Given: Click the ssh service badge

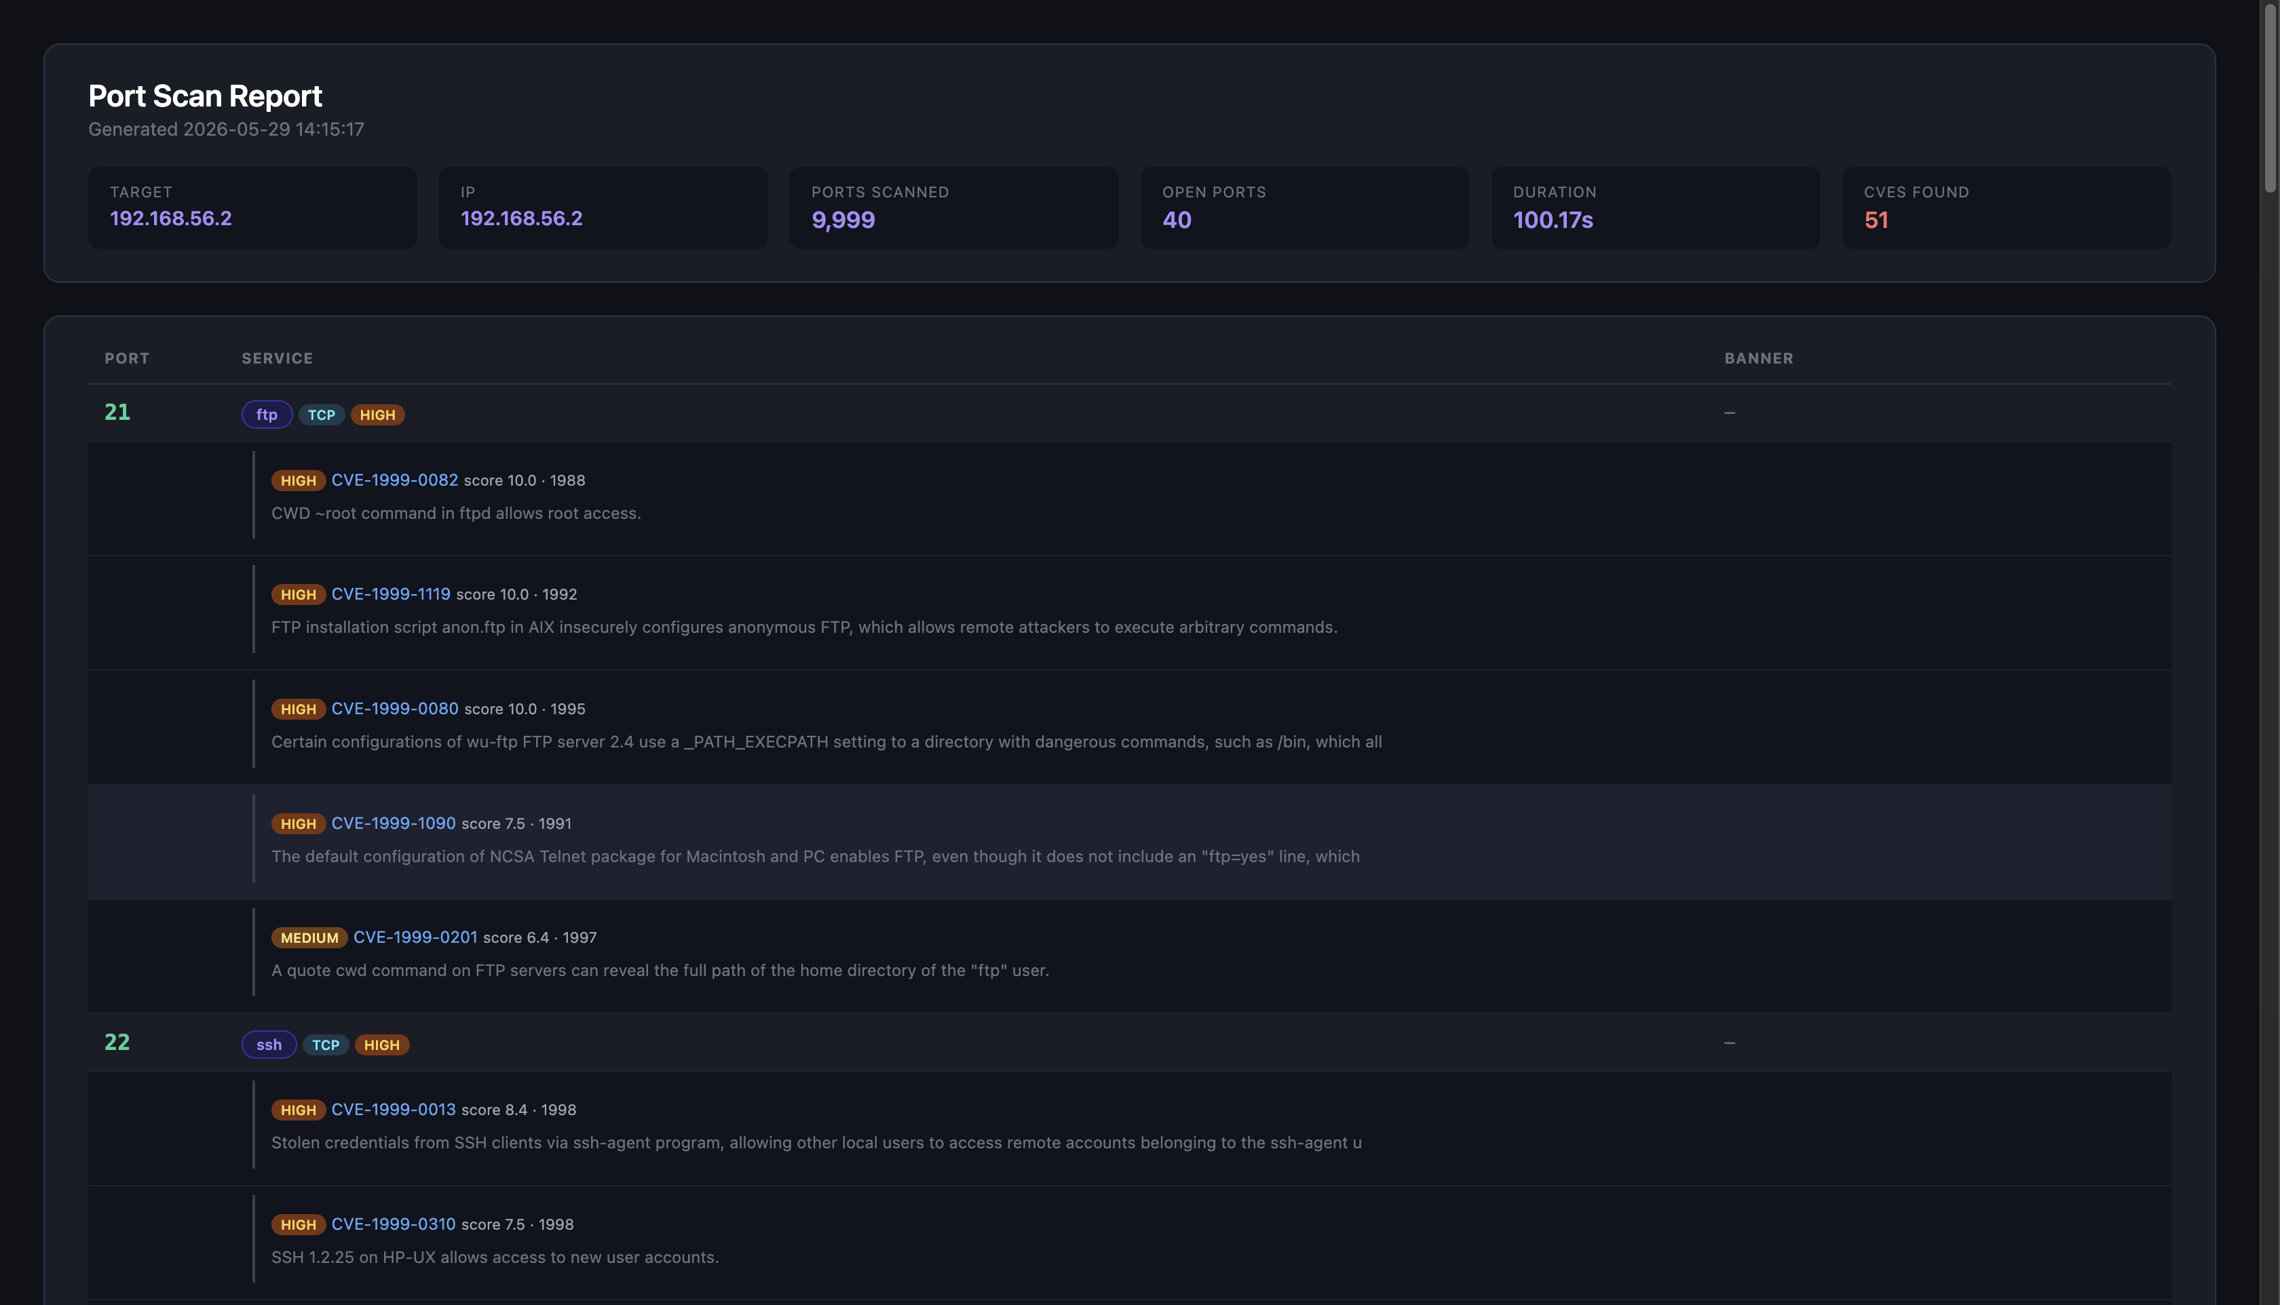Looking at the screenshot, I should click(x=269, y=1044).
